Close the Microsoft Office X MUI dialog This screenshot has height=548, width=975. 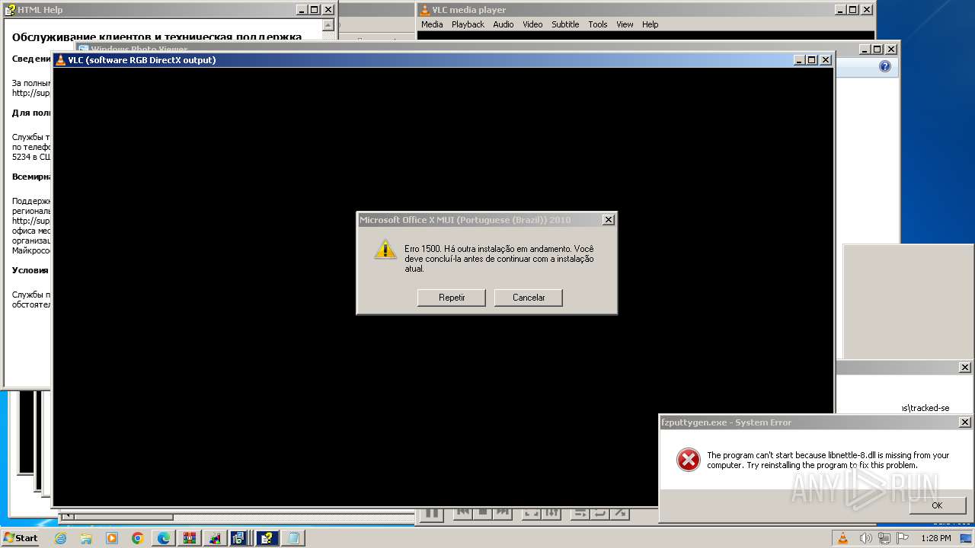[x=608, y=220]
